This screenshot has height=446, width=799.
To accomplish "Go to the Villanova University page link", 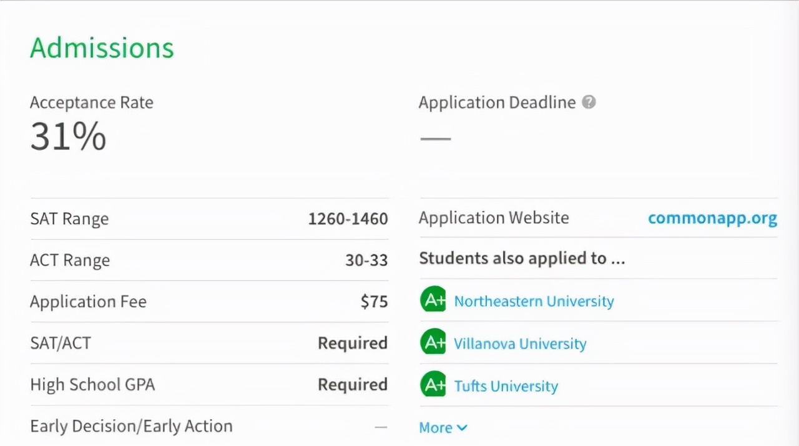I will tap(520, 344).
